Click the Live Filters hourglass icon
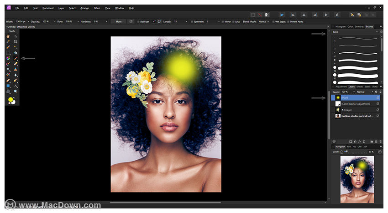The width and height of the screenshot is (388, 213). click(364, 142)
